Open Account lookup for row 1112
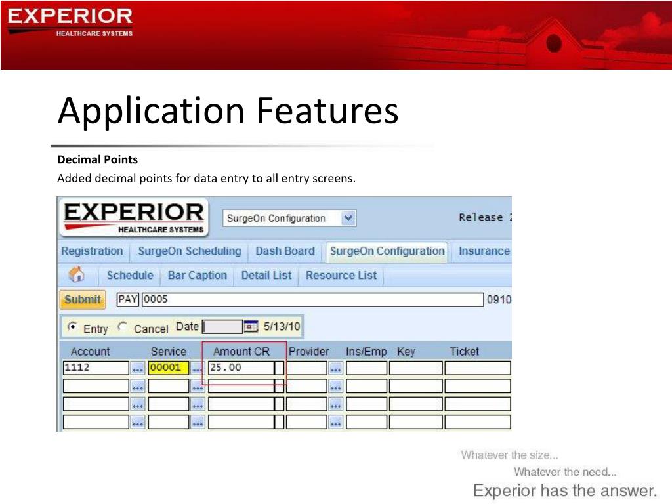672x504 pixels. tap(138, 368)
